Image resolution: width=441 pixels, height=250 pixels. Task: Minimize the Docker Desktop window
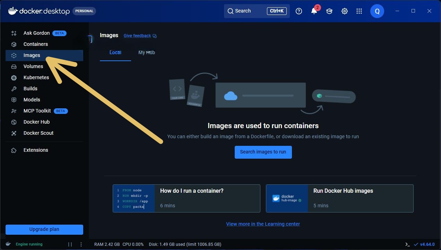click(x=397, y=11)
